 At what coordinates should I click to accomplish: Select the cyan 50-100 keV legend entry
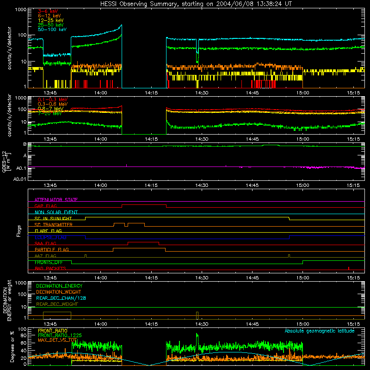tap(52, 30)
